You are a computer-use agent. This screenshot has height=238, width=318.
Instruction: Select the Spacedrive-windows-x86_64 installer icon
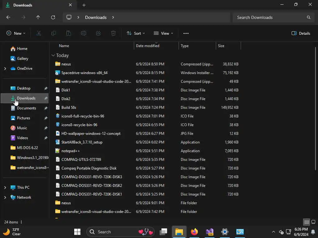click(x=57, y=73)
